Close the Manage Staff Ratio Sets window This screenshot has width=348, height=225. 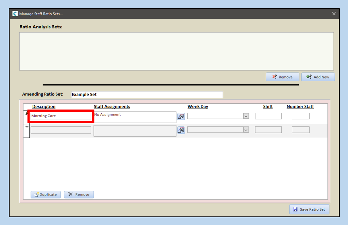tap(334, 14)
